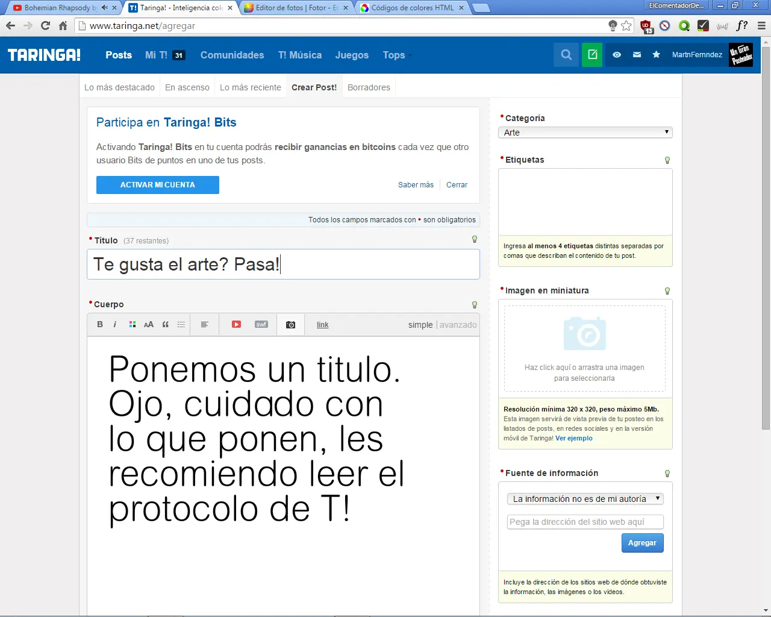Open the notifications eye icon in the header
Image resolution: width=771 pixels, height=617 pixels.
click(x=617, y=55)
